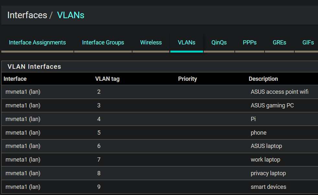Select the ASUS access point wifi row

click(279, 92)
